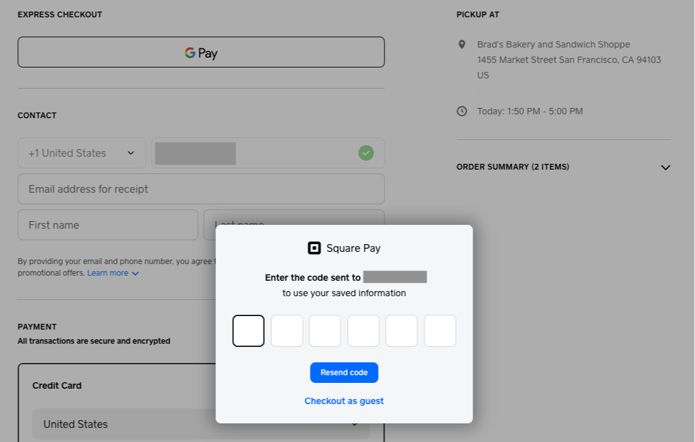
Task: Click the Email address for receipt field
Action: 201,189
